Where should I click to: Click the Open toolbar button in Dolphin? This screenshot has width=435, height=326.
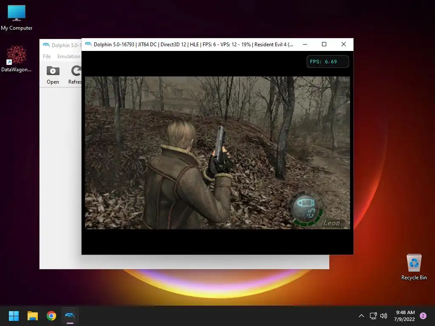(53, 75)
